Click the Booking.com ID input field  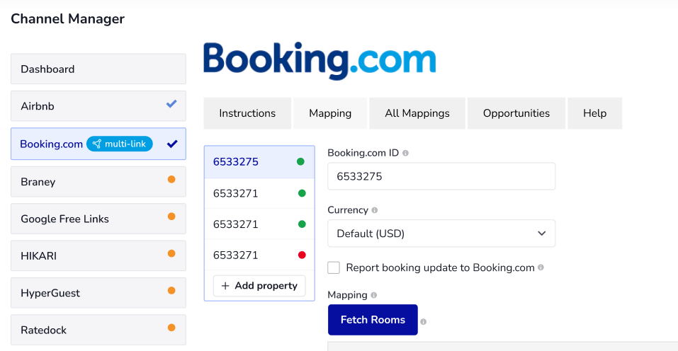tap(441, 176)
